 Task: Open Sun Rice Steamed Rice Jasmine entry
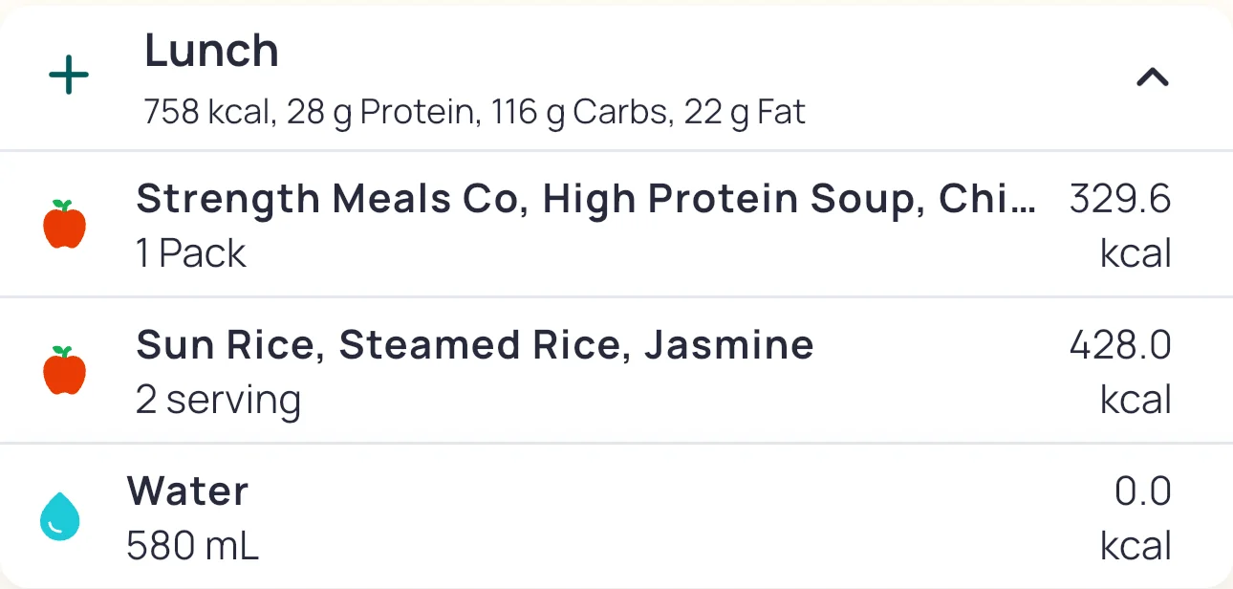point(475,344)
